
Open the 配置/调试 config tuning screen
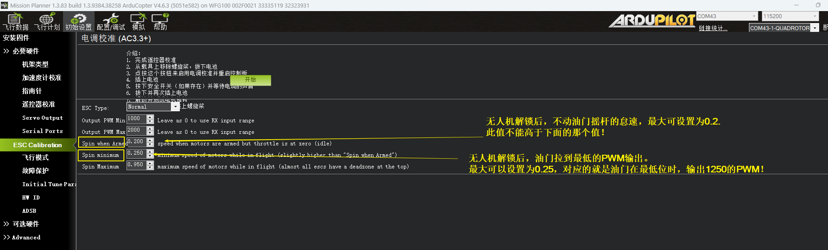point(111,22)
